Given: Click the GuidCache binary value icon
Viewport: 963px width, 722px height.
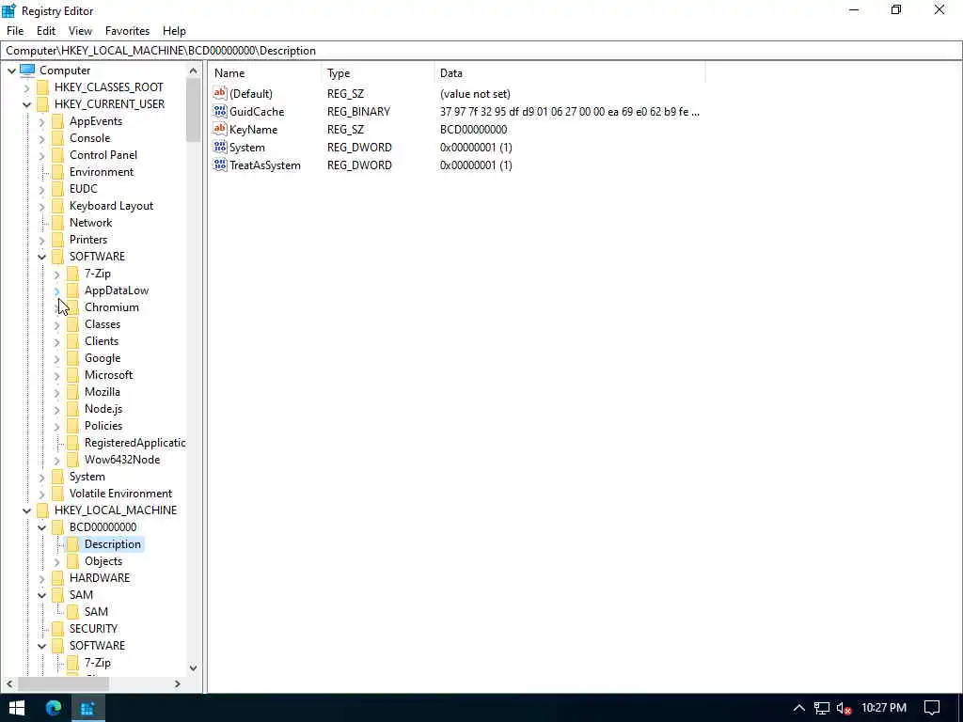Looking at the screenshot, I should coord(220,111).
